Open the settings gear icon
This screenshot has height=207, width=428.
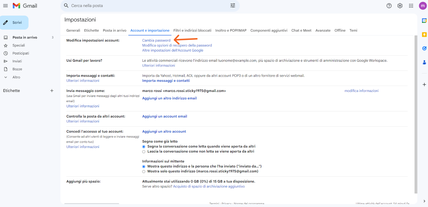[400, 6]
